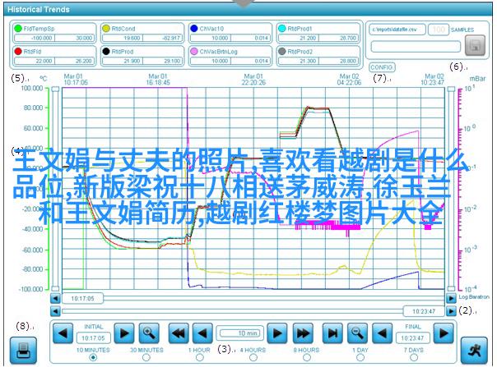The width and height of the screenshot is (497, 367).
Task: Move the FINAL time forward with right arrow
Action: point(444,333)
